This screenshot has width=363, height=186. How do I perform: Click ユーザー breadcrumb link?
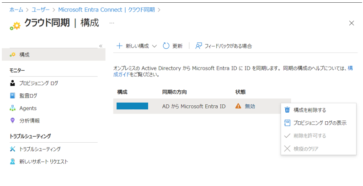[41, 10]
